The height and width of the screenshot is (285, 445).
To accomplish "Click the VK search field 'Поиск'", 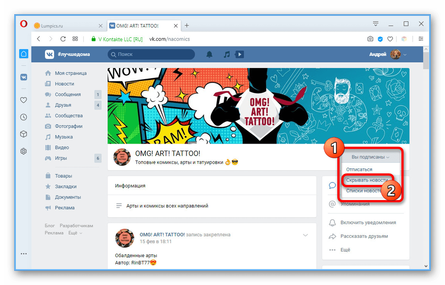I will [x=151, y=54].
